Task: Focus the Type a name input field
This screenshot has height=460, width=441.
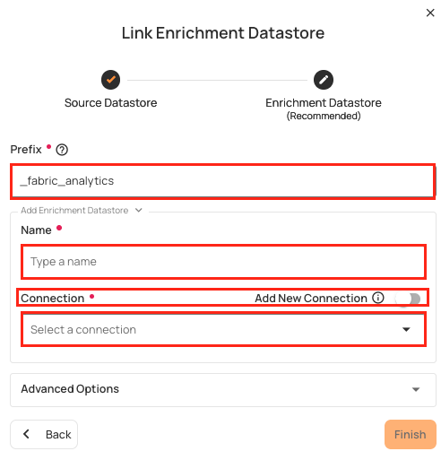Action: (223, 262)
